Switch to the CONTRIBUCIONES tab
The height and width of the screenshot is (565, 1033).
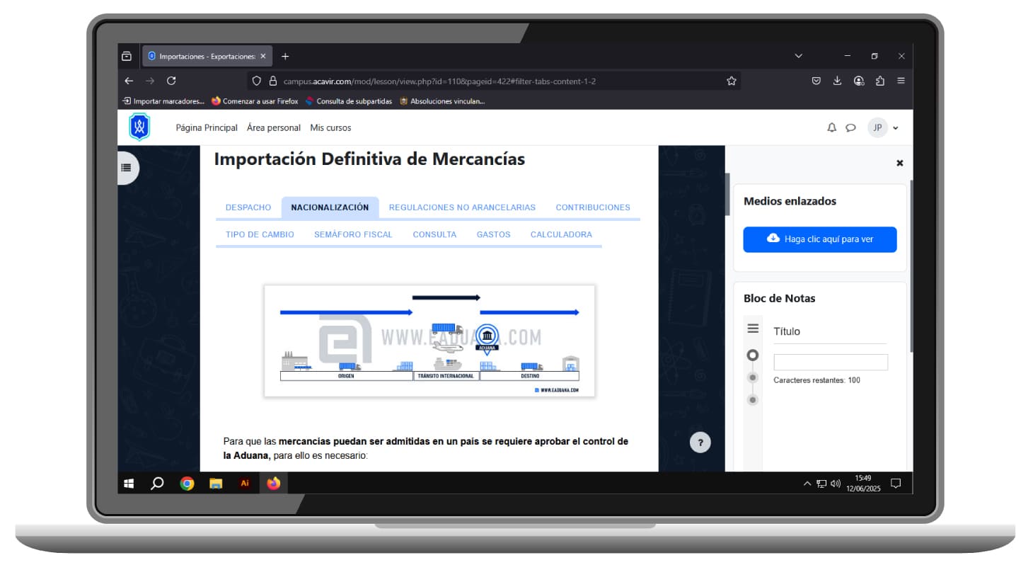pos(592,207)
